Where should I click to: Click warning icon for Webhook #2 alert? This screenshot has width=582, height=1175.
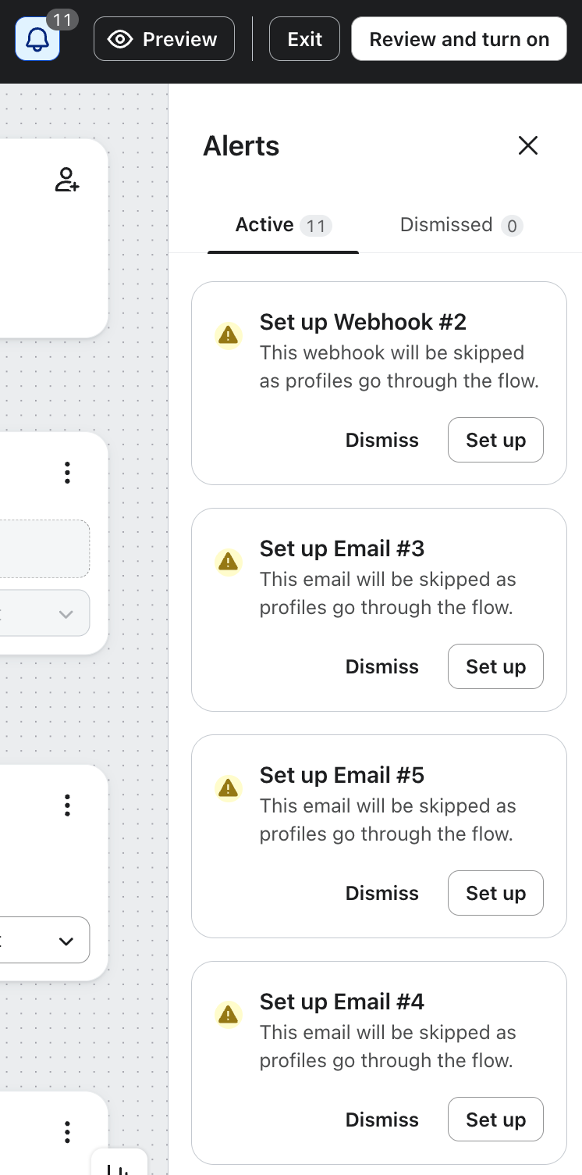point(228,335)
